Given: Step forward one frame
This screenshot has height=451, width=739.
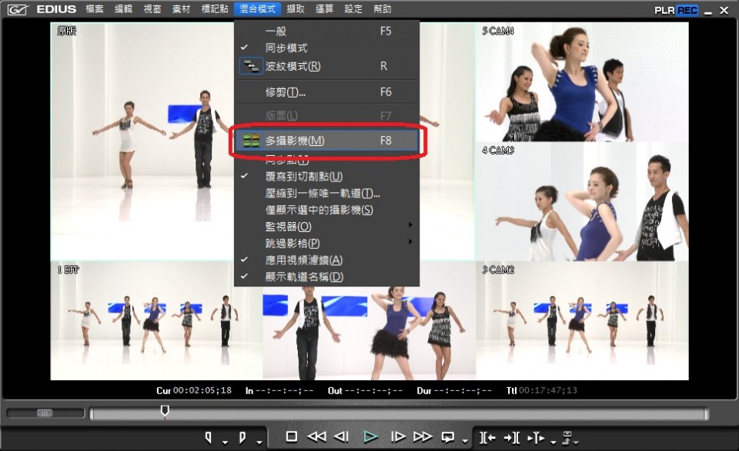Looking at the screenshot, I should [398, 437].
